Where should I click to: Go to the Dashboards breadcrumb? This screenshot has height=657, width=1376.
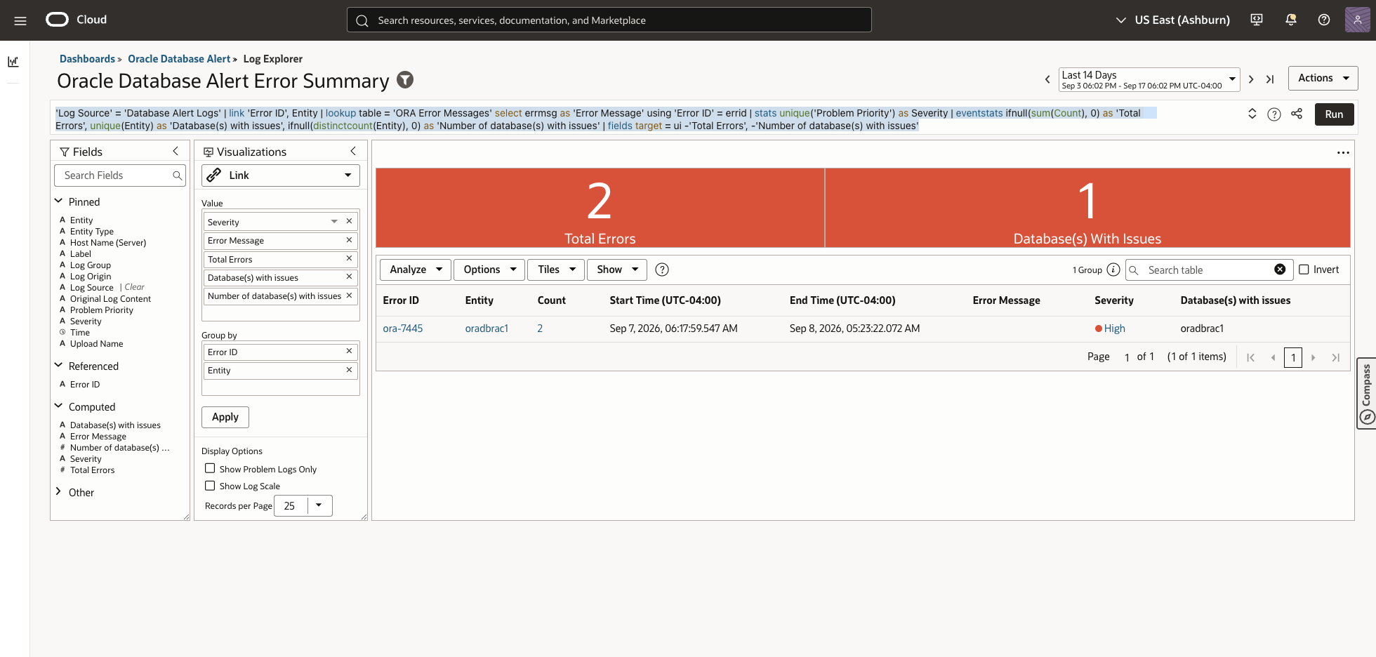pyautogui.click(x=87, y=59)
